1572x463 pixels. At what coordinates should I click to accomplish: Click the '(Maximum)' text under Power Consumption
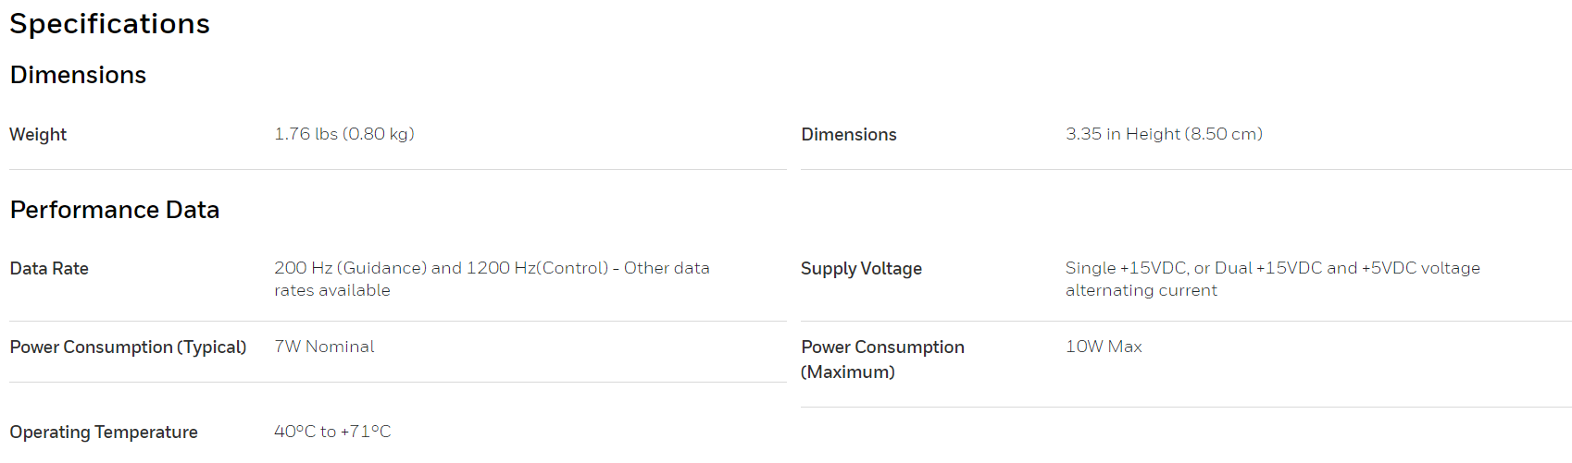[x=848, y=372]
